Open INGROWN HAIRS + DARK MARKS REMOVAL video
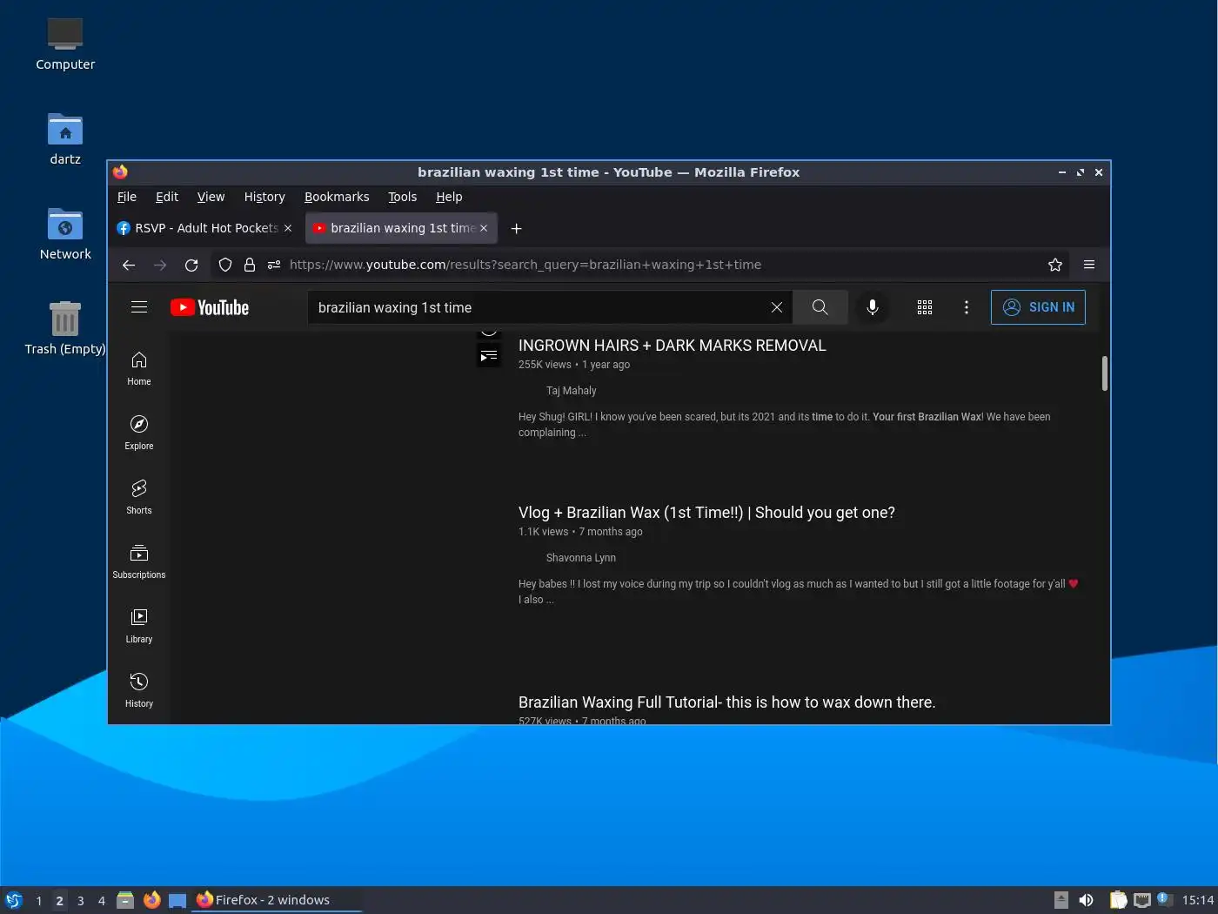This screenshot has height=914, width=1218. (673, 346)
